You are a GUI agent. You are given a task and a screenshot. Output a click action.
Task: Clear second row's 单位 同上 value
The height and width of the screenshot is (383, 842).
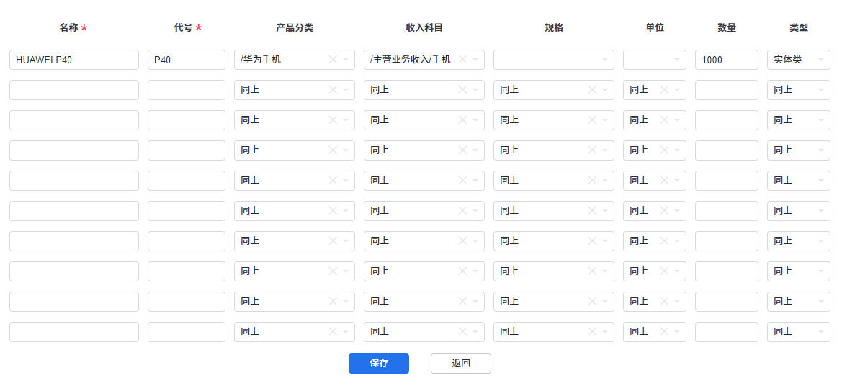point(664,90)
